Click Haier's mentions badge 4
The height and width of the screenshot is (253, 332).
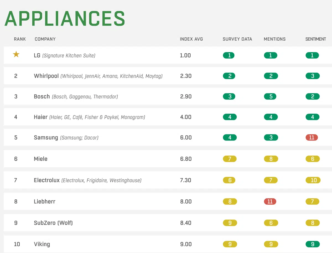[x=271, y=117]
